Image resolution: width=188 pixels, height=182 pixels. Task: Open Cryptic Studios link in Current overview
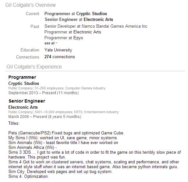tap(91, 14)
